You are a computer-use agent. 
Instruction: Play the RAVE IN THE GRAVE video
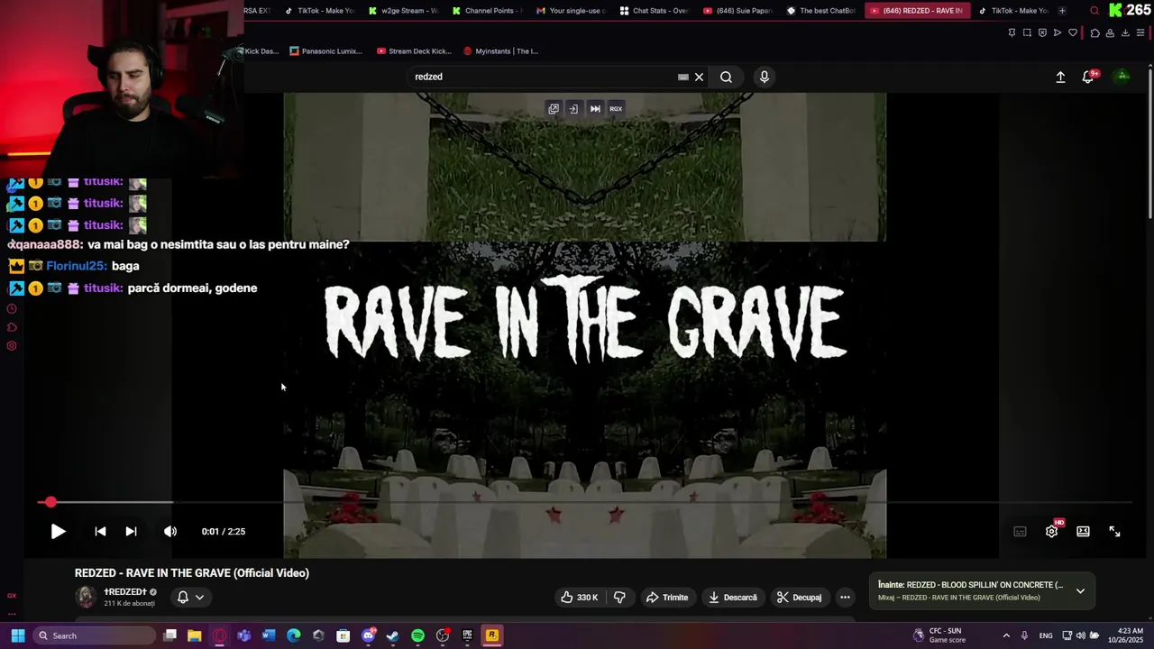58,532
